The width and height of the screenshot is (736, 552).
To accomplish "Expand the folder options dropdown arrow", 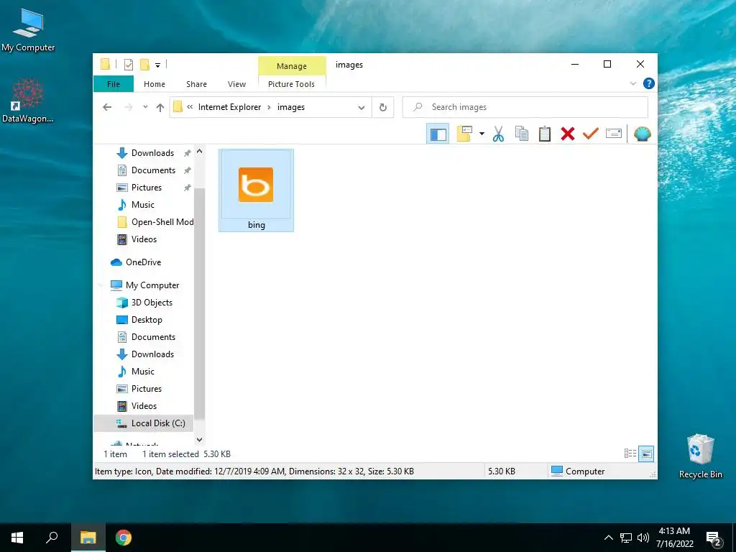I will tap(482, 134).
